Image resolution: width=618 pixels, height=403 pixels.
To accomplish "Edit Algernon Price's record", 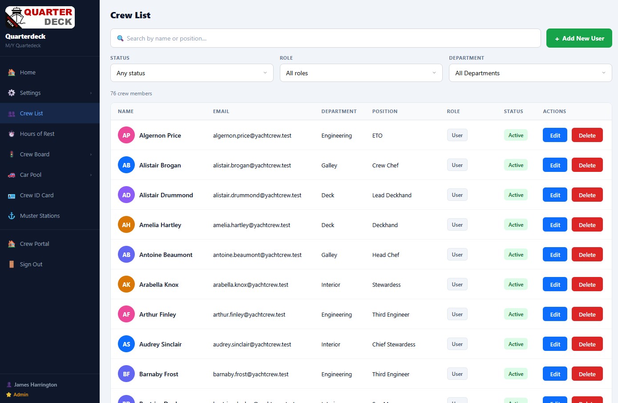I will pos(555,135).
